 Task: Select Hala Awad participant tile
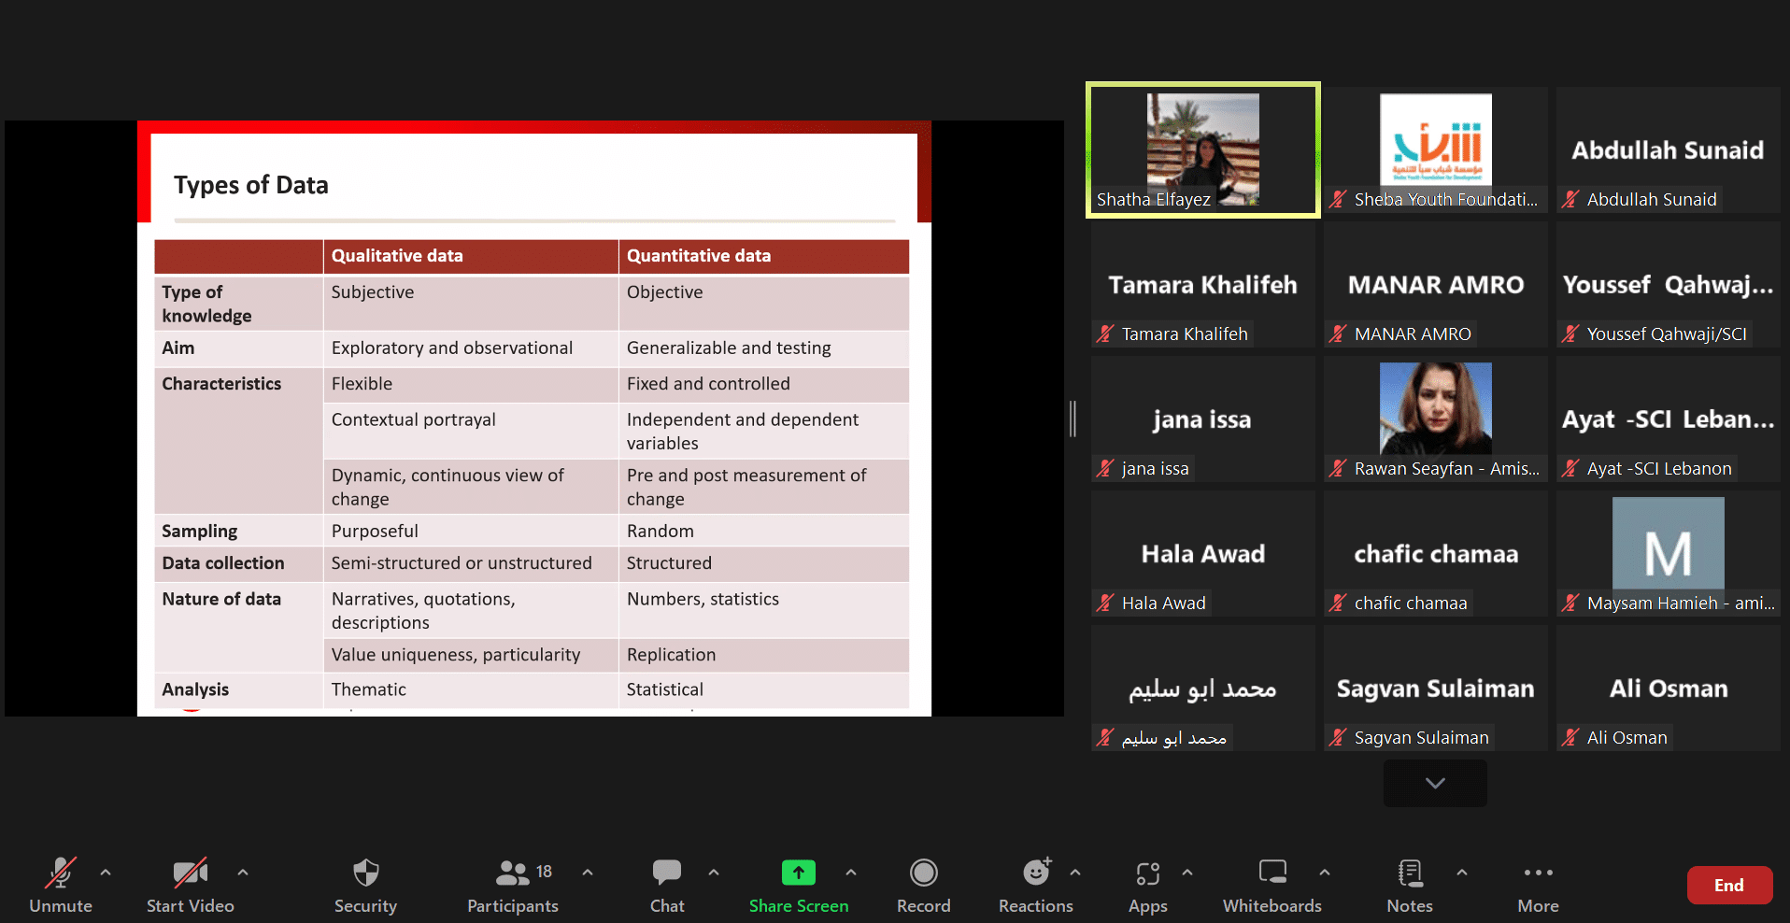point(1202,553)
